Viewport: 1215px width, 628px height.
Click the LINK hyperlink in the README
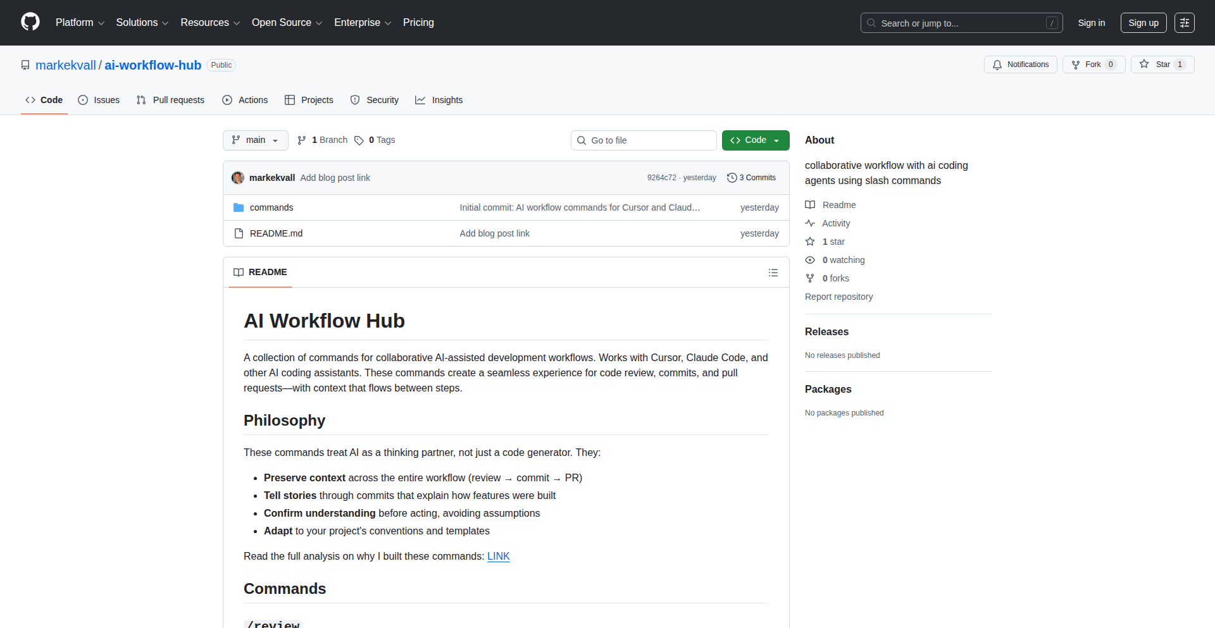(x=498, y=557)
